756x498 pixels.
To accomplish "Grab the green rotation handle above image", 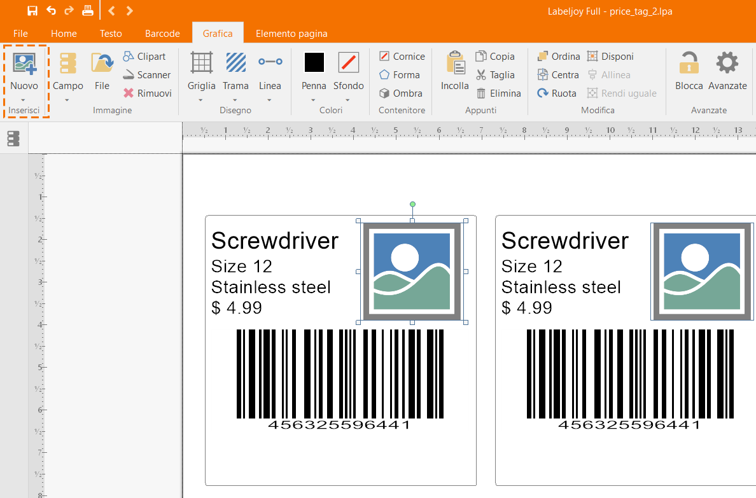I will [x=412, y=204].
